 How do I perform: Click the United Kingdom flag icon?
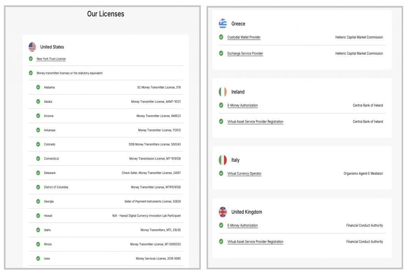click(x=223, y=212)
